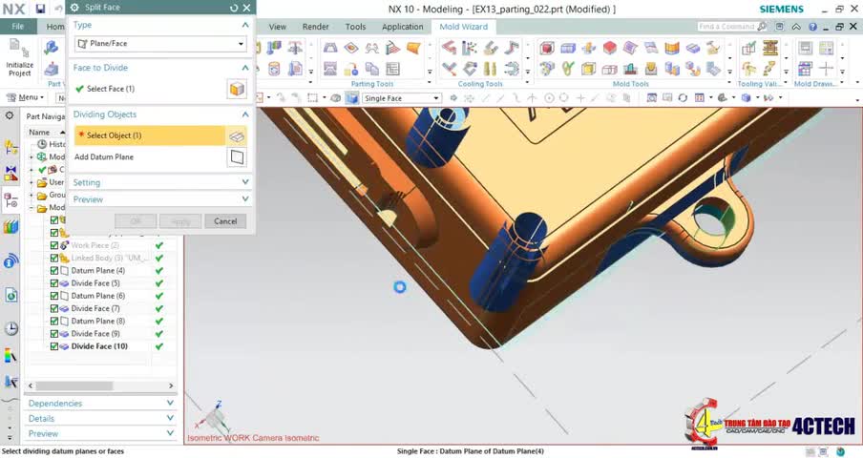Click the first Cooling Tools channel icon

449,49
